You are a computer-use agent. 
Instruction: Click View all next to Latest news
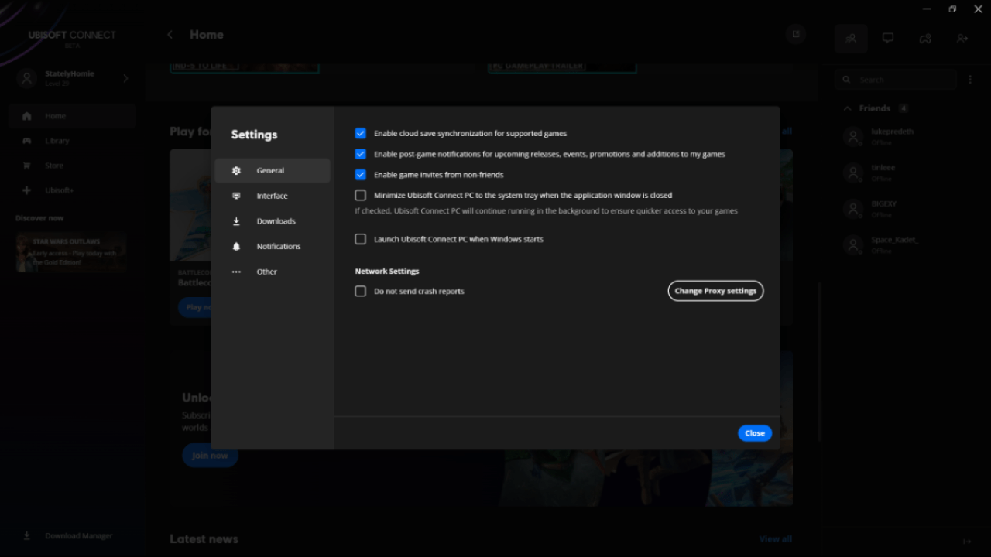tap(775, 539)
